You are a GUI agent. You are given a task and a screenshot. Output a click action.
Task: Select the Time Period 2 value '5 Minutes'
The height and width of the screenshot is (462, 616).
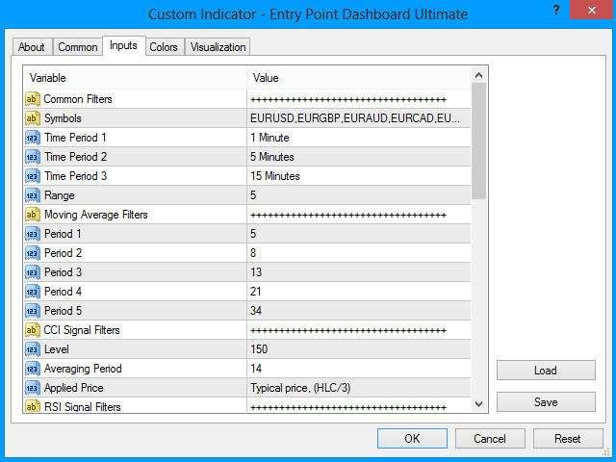click(272, 157)
